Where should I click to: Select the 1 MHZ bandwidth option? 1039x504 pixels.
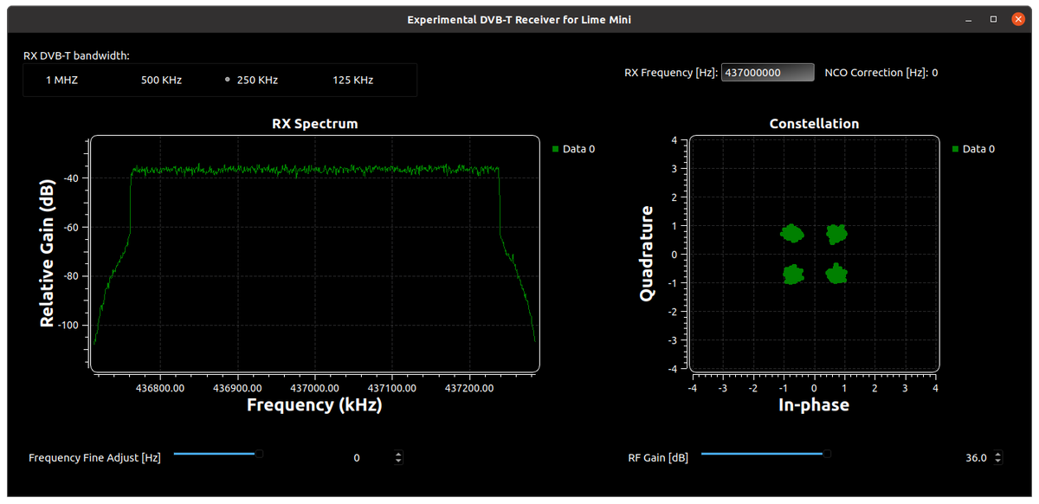pyautogui.click(x=60, y=80)
